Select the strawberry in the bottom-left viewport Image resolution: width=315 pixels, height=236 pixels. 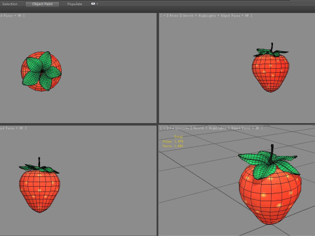click(39, 188)
